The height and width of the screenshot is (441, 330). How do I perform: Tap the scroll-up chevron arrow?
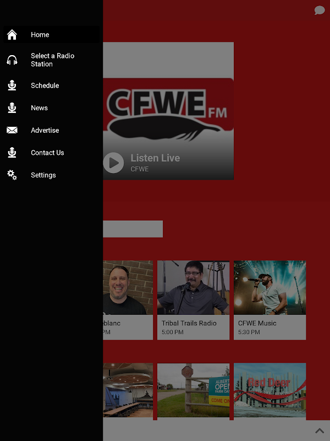pyautogui.click(x=320, y=431)
